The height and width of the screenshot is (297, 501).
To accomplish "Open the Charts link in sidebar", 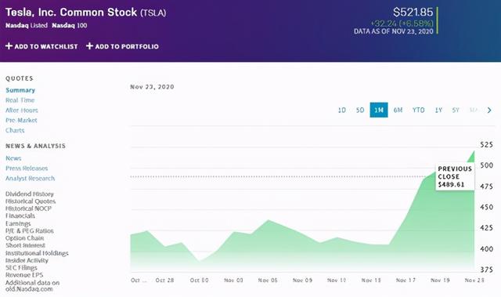I will point(15,130).
